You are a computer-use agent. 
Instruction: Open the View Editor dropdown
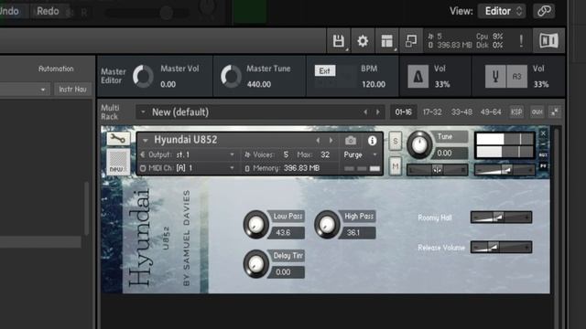point(502,11)
